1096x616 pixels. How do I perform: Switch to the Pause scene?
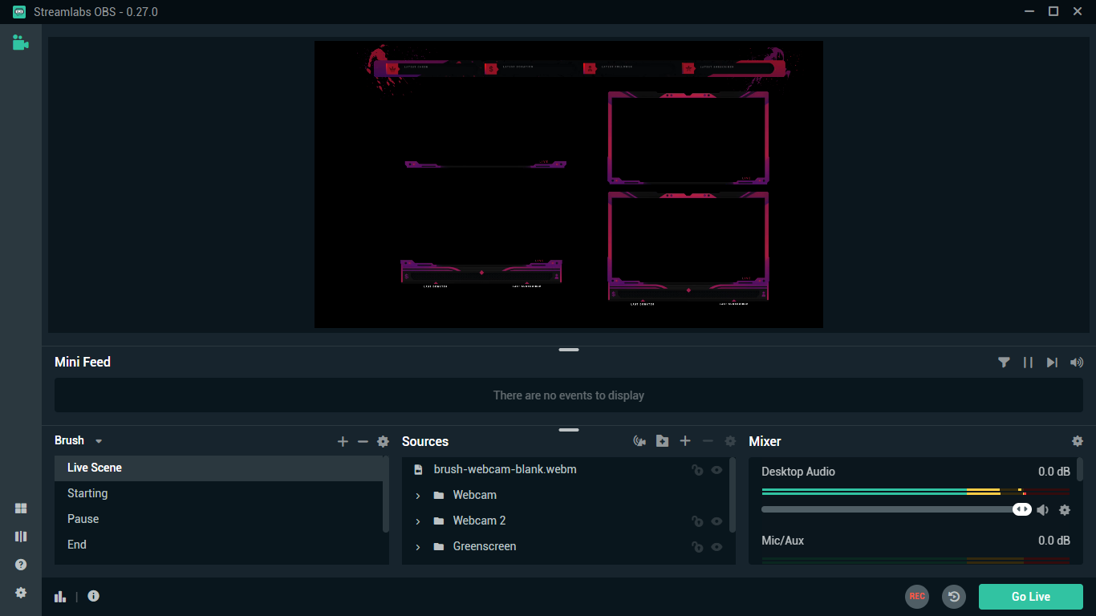click(x=218, y=519)
